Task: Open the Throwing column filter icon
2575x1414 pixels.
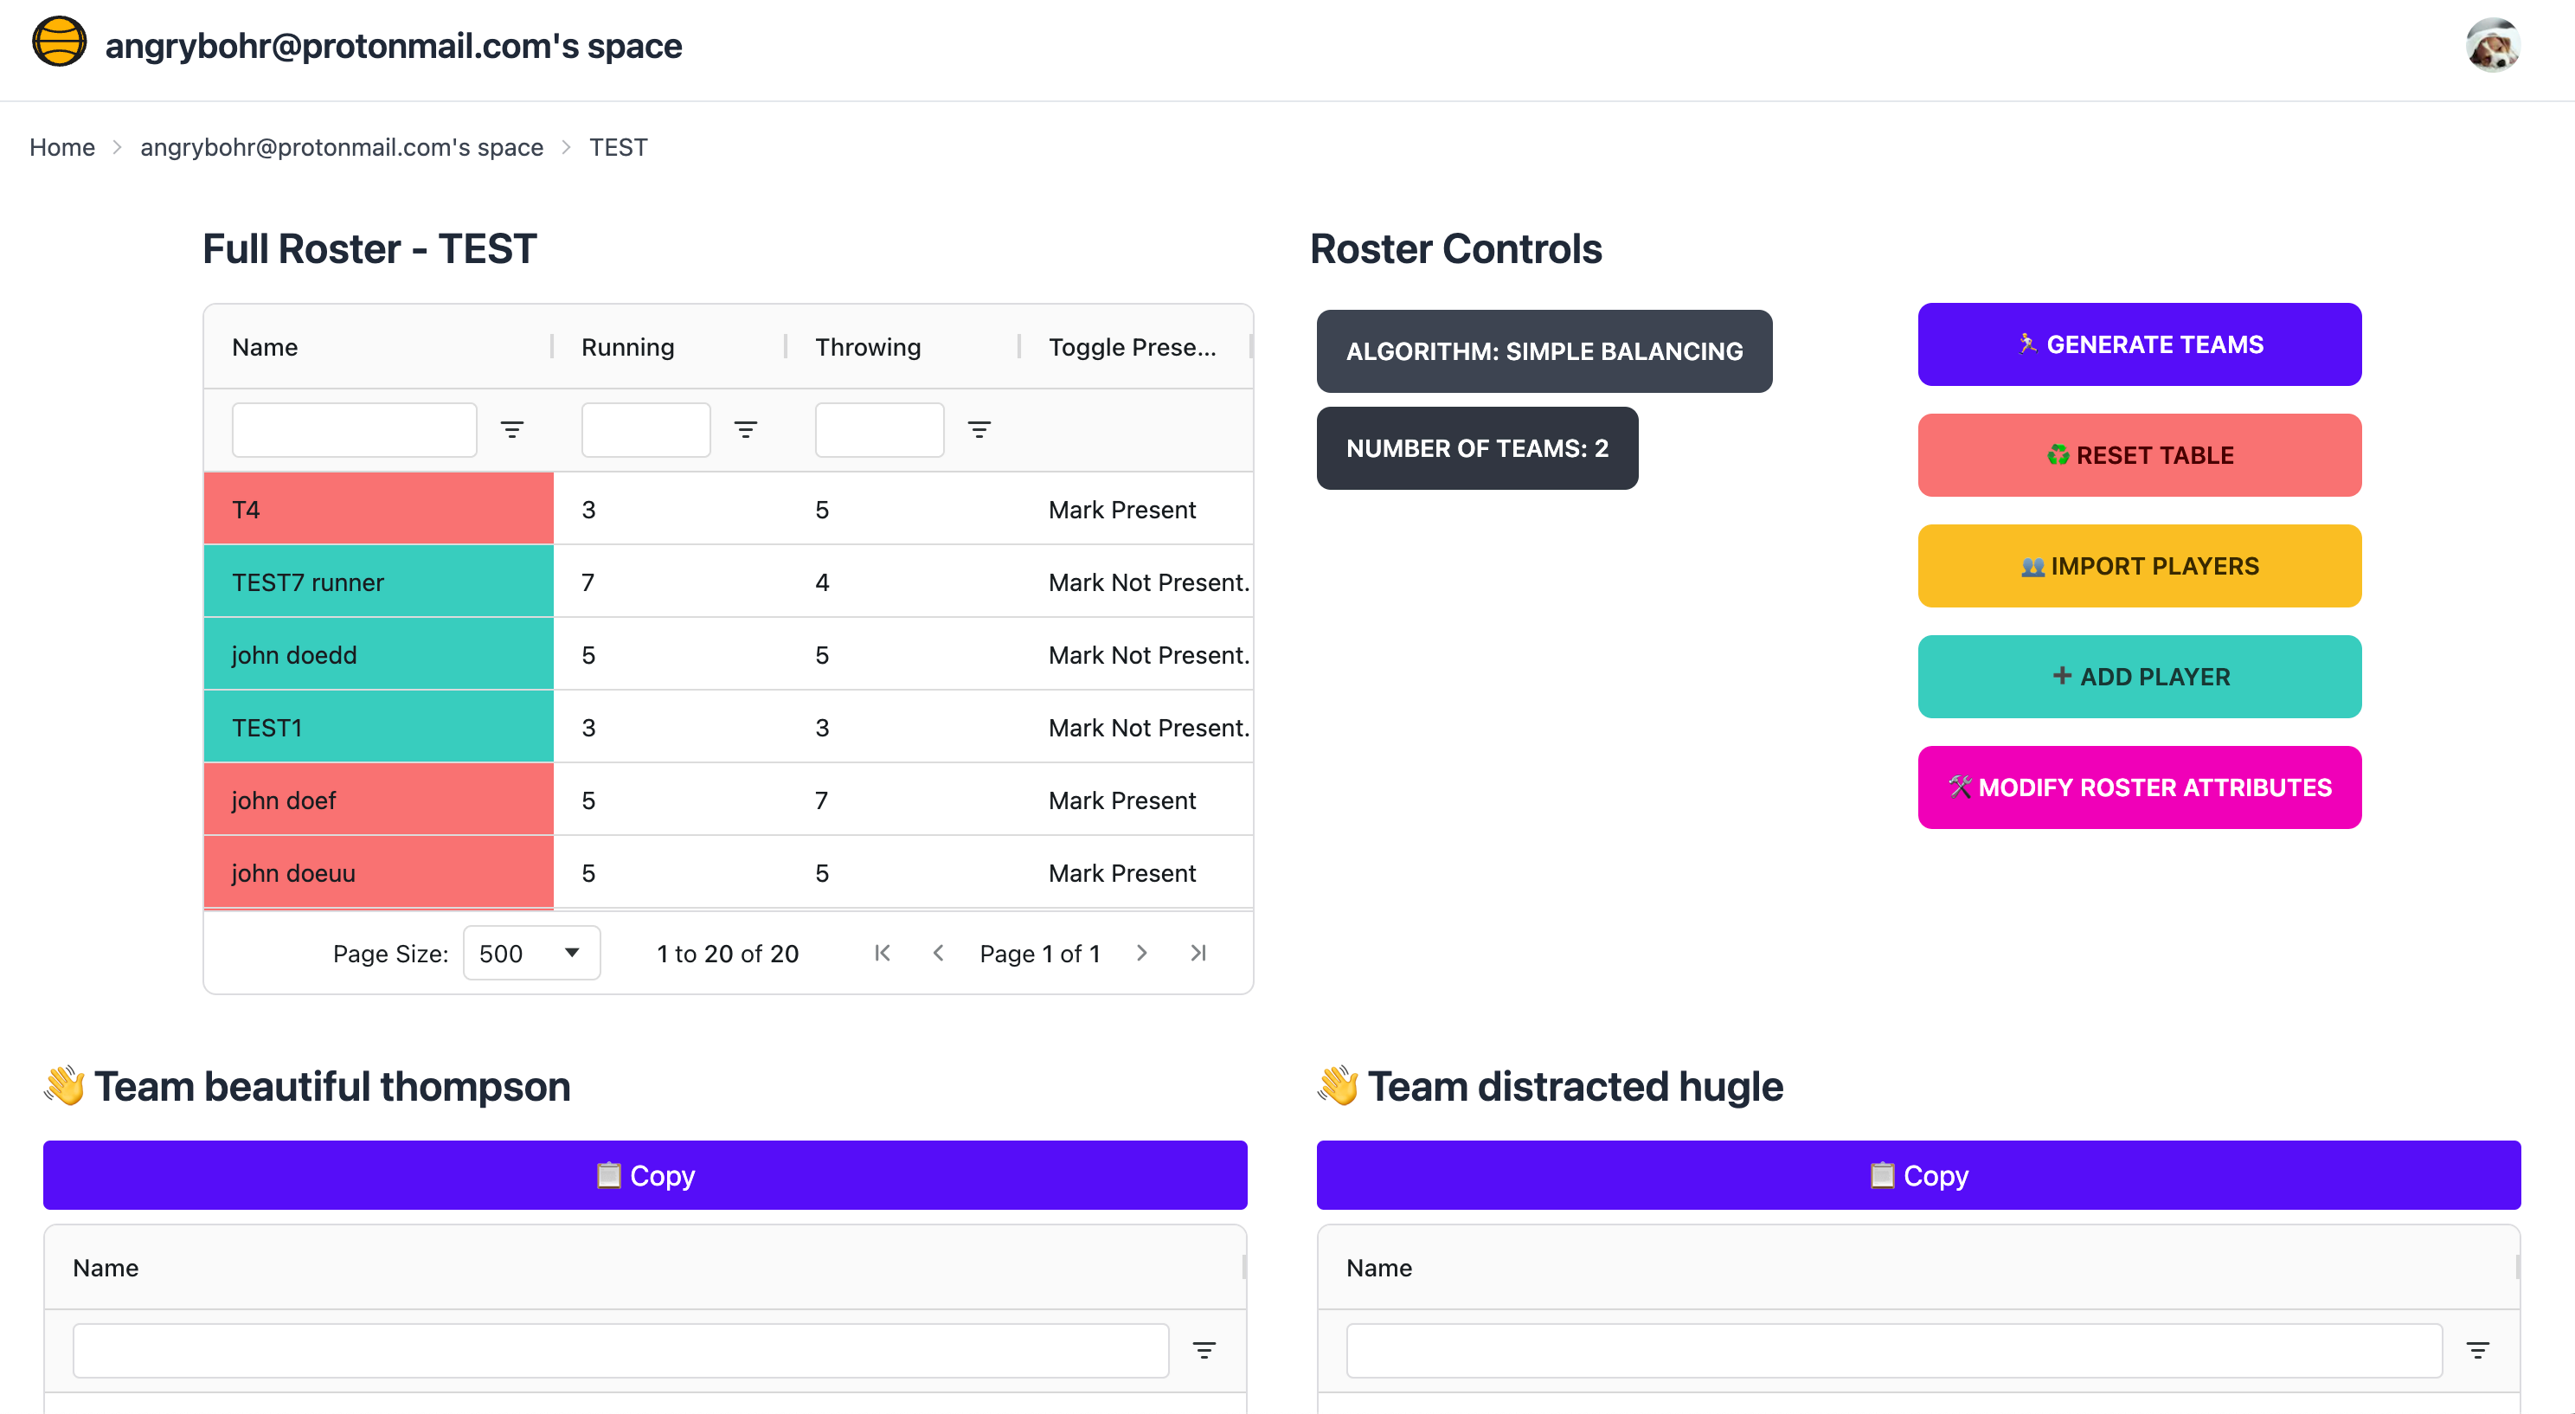Action: coord(979,430)
